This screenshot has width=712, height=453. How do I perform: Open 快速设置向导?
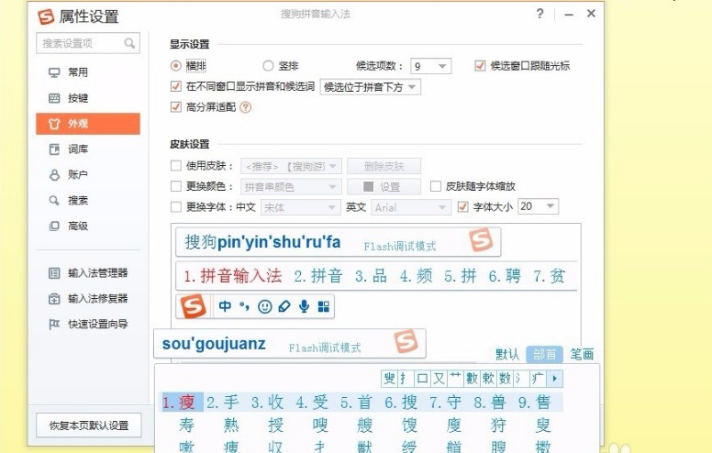coord(88,324)
